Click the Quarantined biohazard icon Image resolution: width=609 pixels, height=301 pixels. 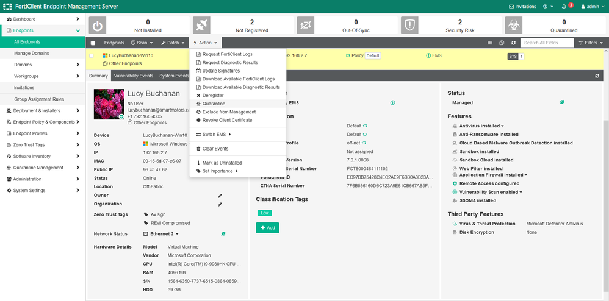click(x=513, y=26)
